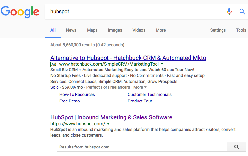The image size is (248, 156).
Task: Click the blue search magnifier icon
Action: [x=242, y=11]
